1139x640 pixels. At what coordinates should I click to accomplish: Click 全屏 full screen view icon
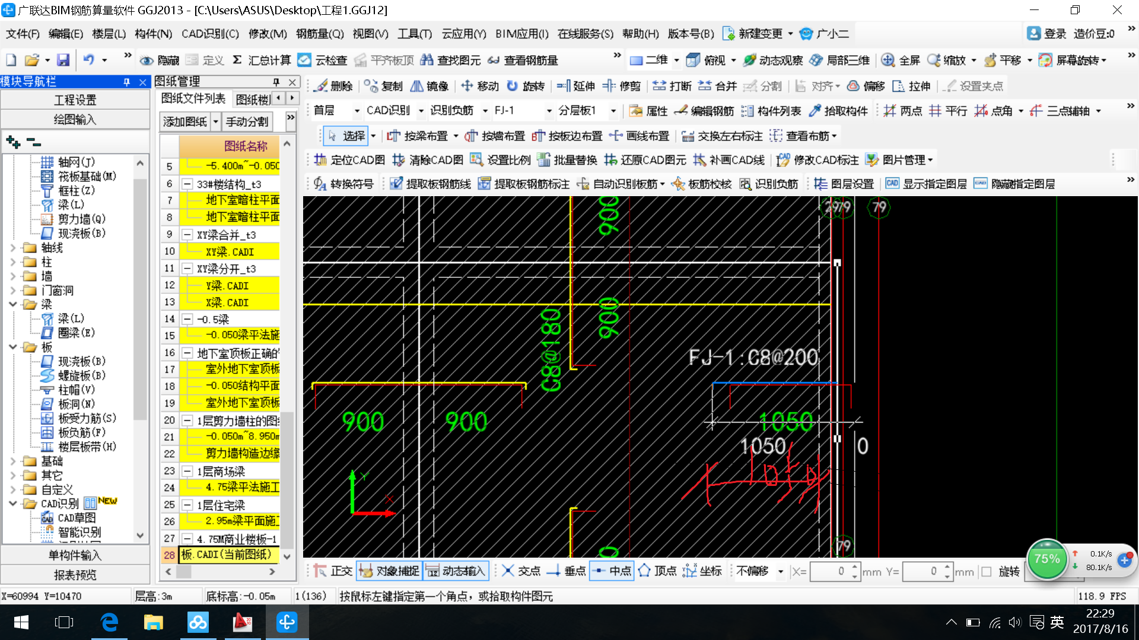(x=901, y=60)
